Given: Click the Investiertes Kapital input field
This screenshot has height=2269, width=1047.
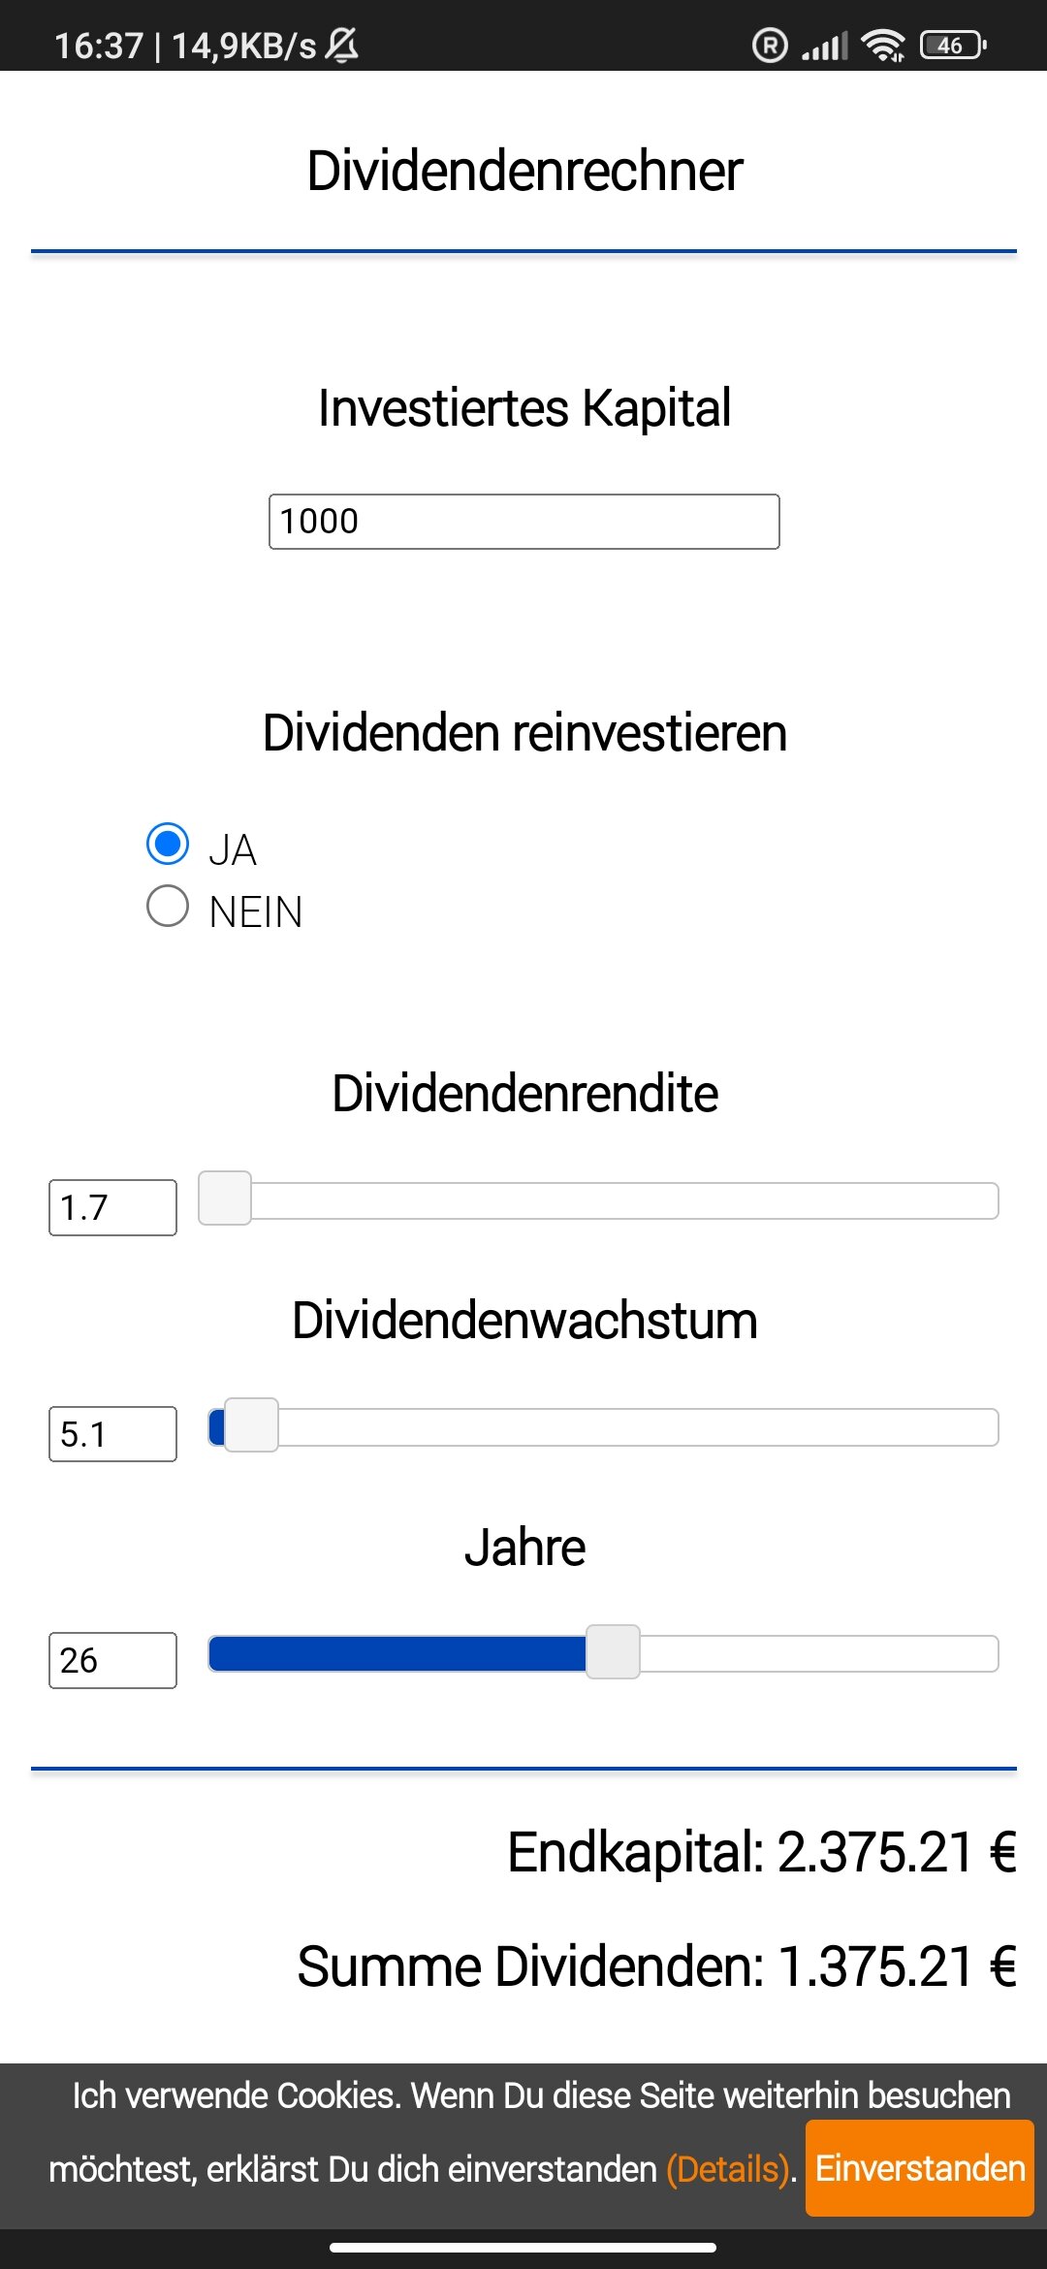Looking at the screenshot, I should click(x=523, y=522).
